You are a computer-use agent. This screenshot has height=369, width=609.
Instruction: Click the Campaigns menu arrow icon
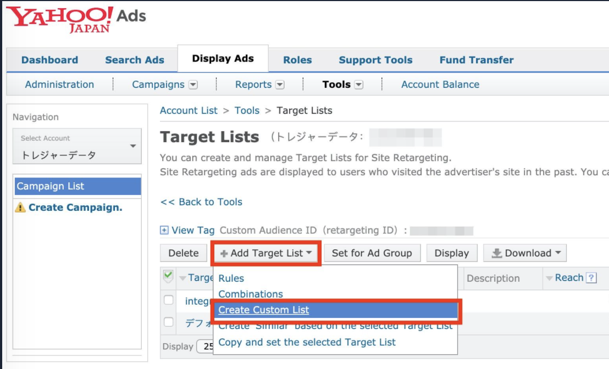click(193, 85)
